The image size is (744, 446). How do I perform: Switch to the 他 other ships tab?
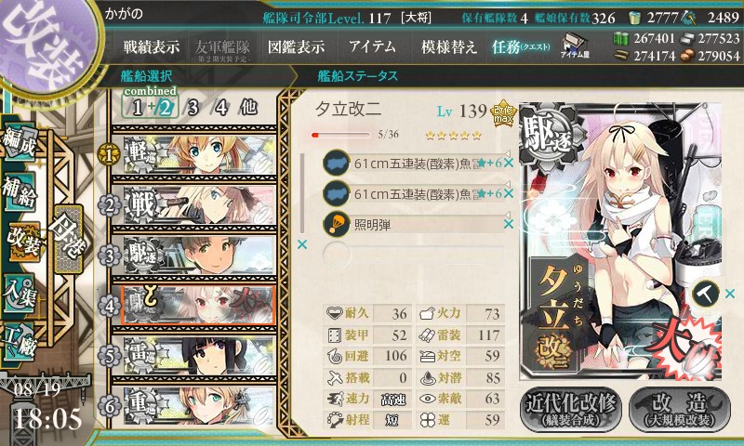tap(248, 108)
